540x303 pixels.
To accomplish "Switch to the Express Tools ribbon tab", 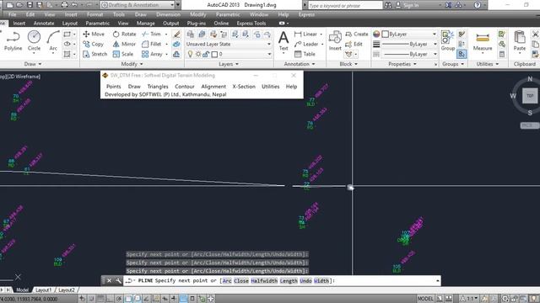I will (x=251, y=23).
